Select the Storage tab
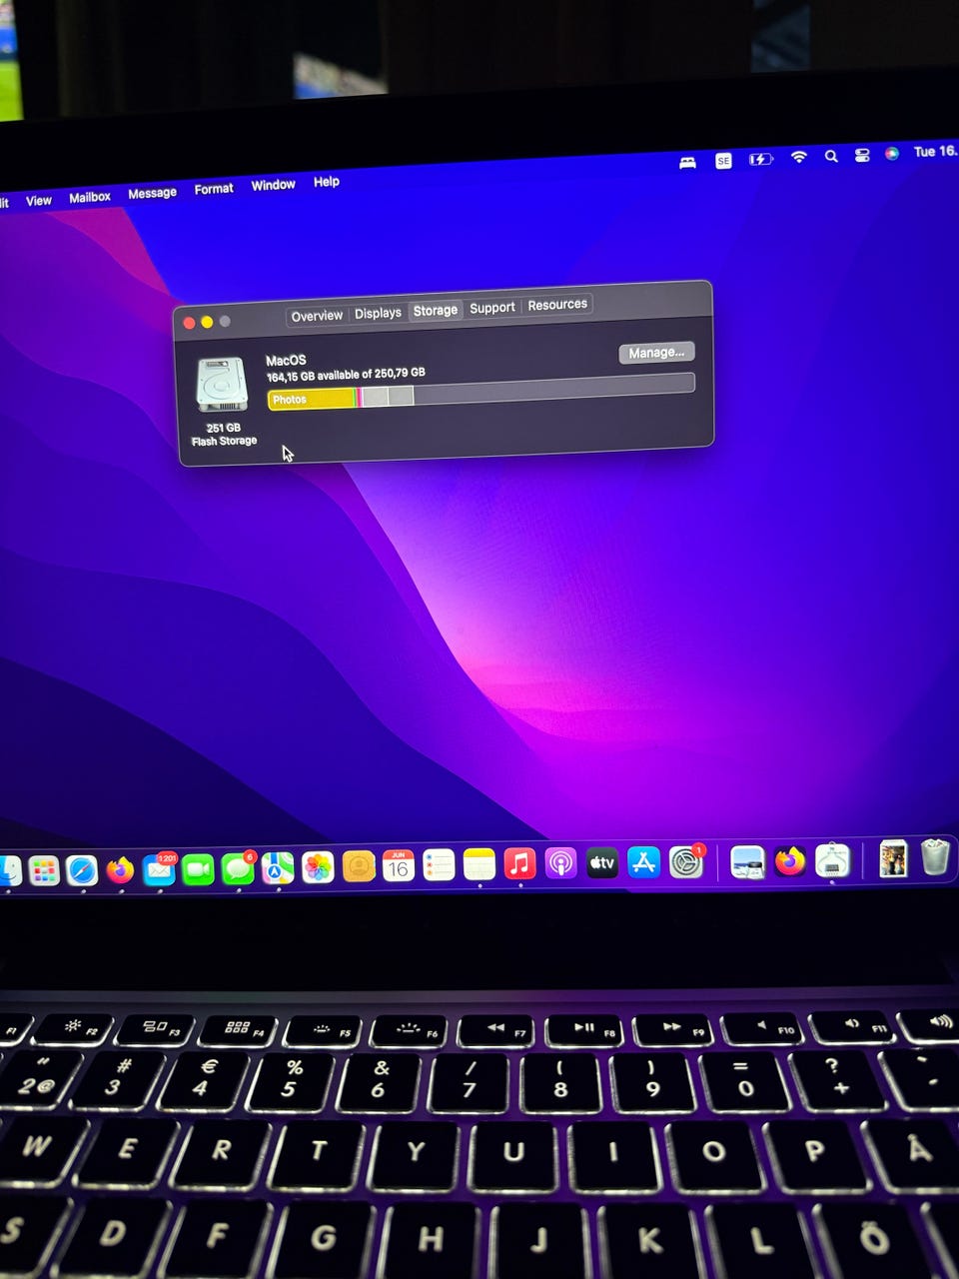This screenshot has width=959, height=1279. click(436, 311)
